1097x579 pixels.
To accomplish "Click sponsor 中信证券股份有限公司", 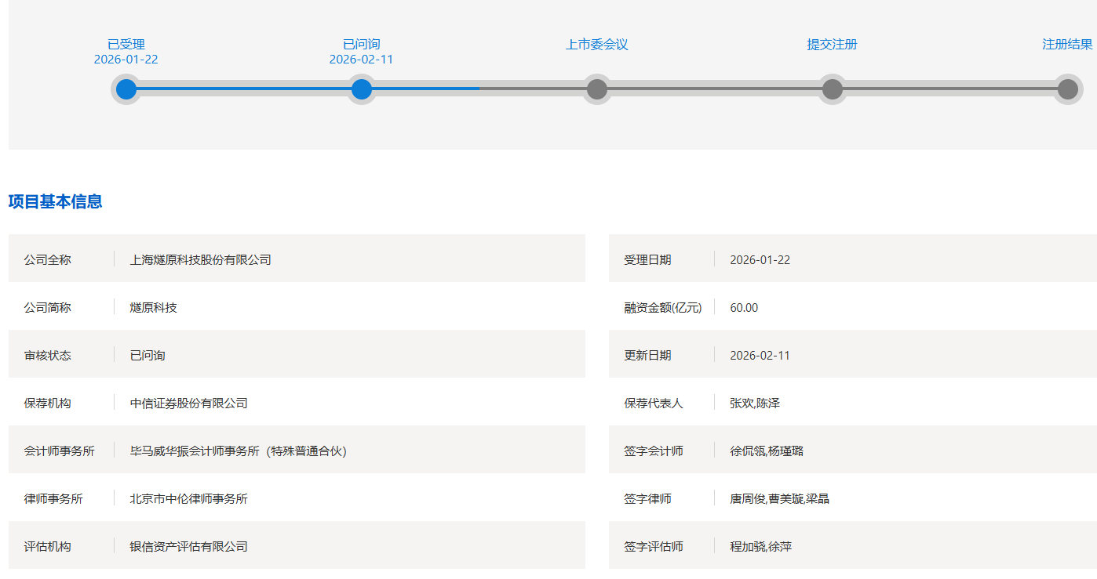I will [x=188, y=403].
